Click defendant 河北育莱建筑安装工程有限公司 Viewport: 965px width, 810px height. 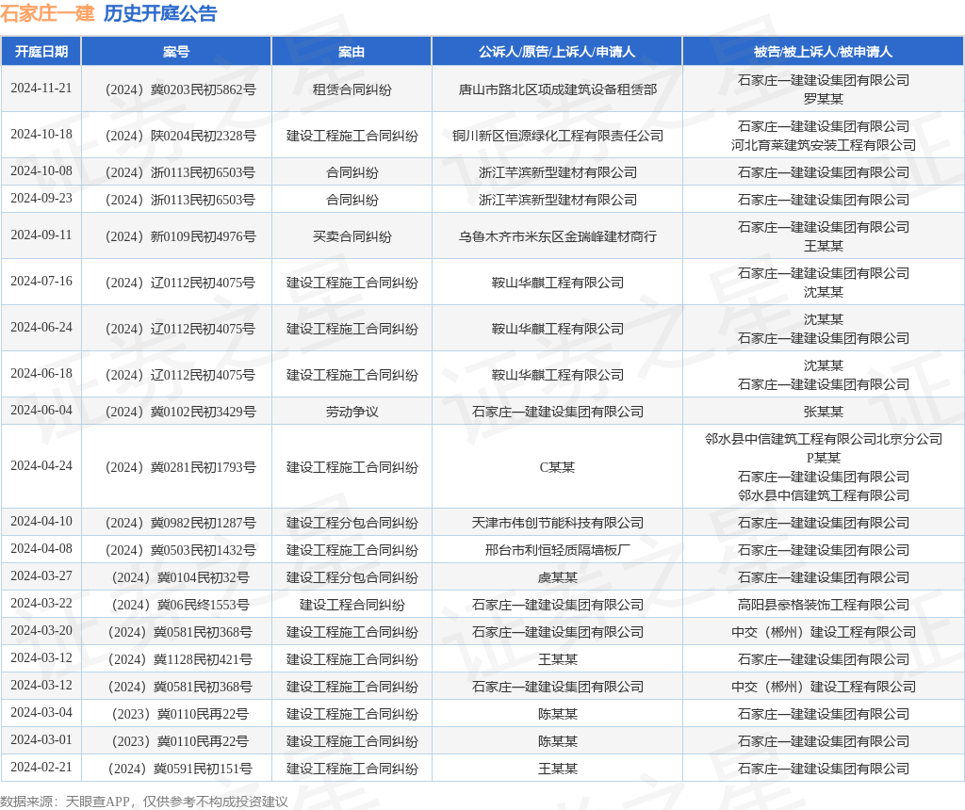823,145
